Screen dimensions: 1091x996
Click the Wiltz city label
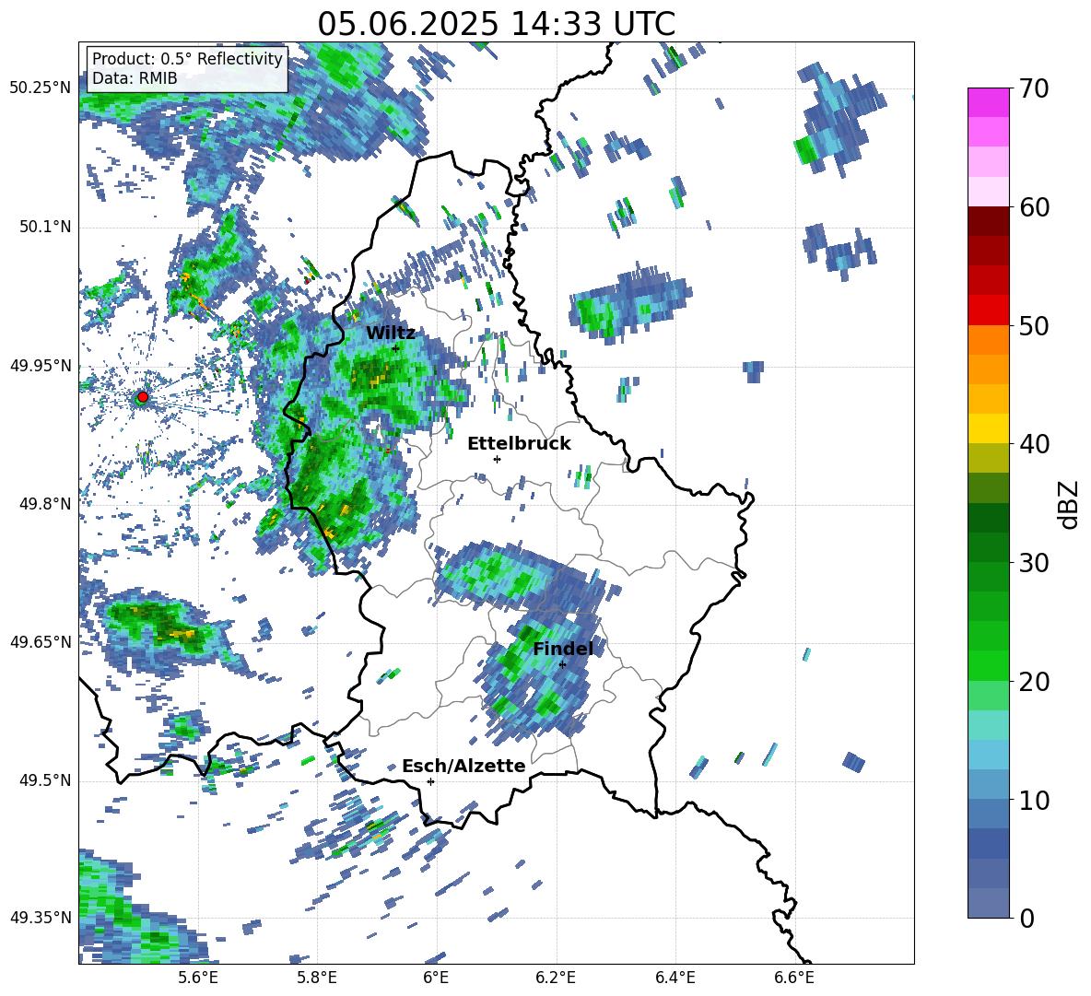(391, 334)
